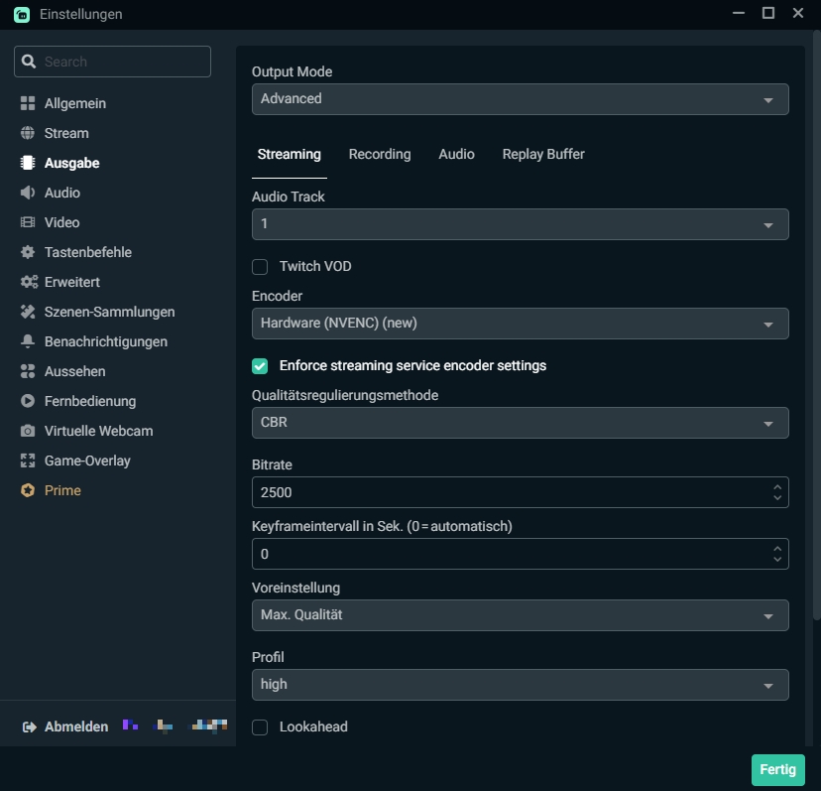The width and height of the screenshot is (821, 791).
Task: Select the Audio speaker icon in sidebar
Action: click(x=28, y=193)
